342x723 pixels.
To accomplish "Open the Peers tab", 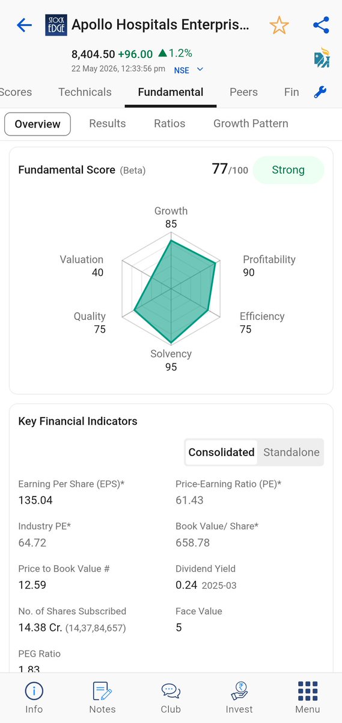I will click(x=243, y=92).
